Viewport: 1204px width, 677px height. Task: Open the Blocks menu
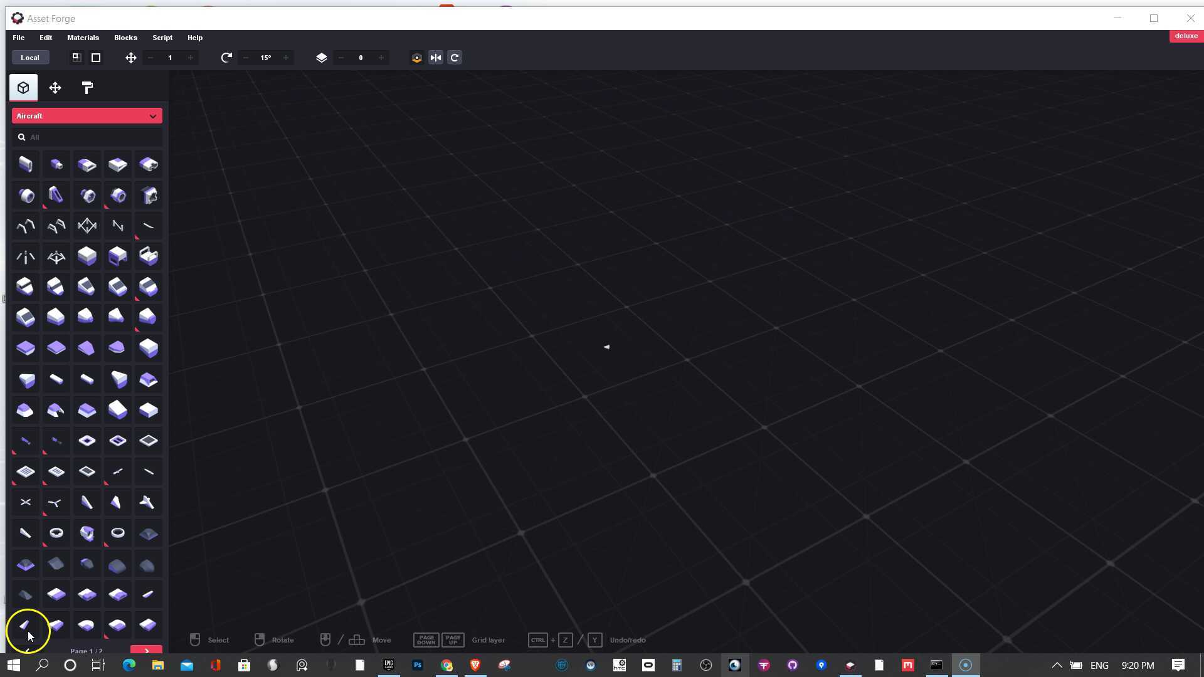point(125,38)
